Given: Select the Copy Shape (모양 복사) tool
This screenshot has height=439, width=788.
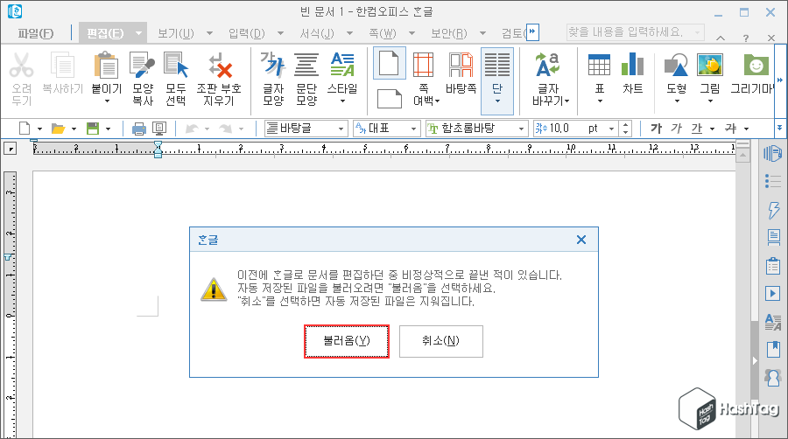Looking at the screenshot, I should (x=142, y=66).
